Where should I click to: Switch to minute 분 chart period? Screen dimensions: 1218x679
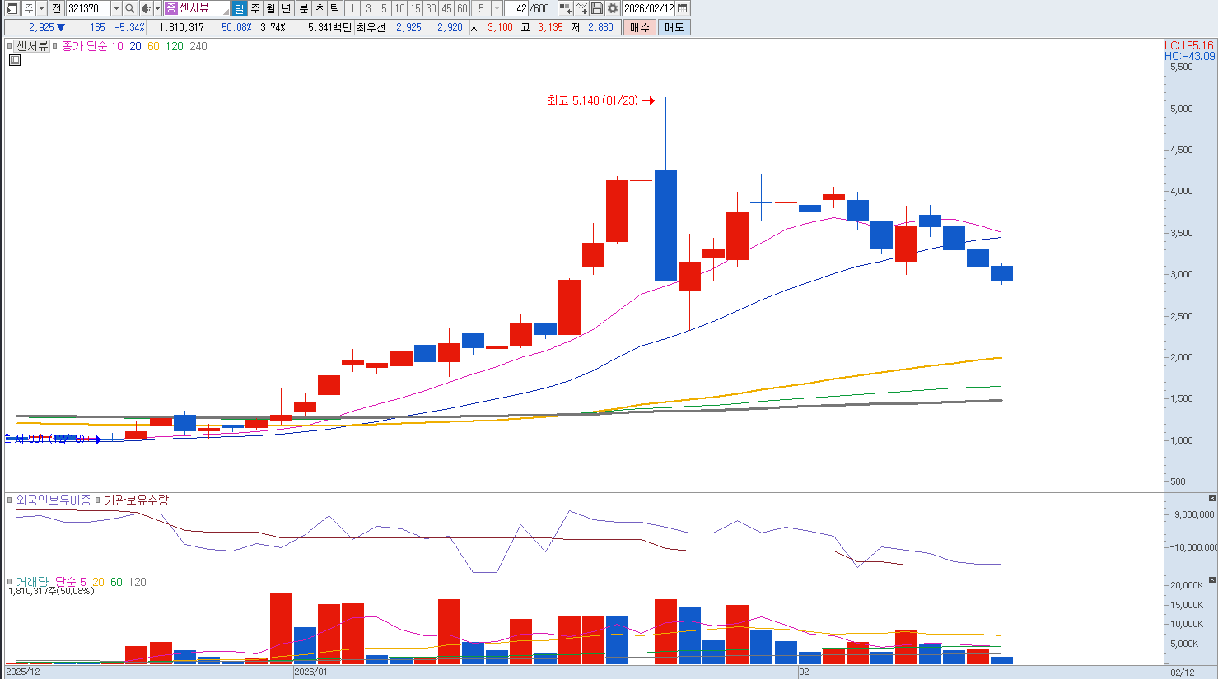pos(303,8)
